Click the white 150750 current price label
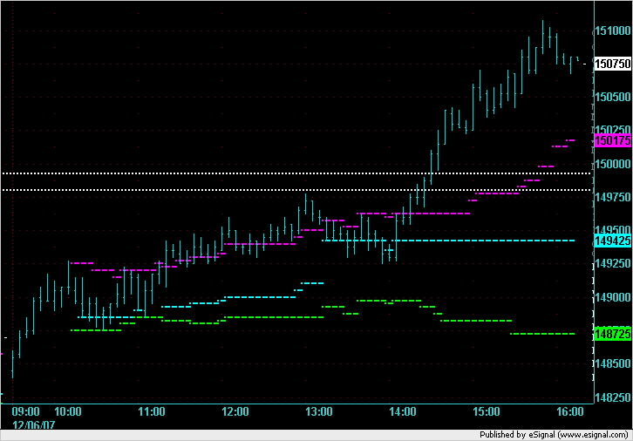Screen dimensions: 633x441 click(x=613, y=64)
